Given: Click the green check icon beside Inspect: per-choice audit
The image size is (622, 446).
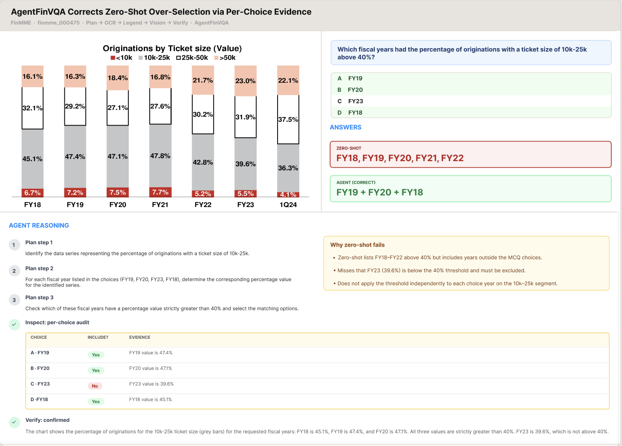Looking at the screenshot, I should point(14,325).
